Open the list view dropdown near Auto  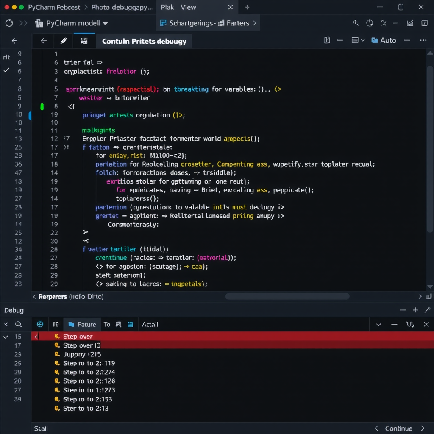[x=357, y=40]
